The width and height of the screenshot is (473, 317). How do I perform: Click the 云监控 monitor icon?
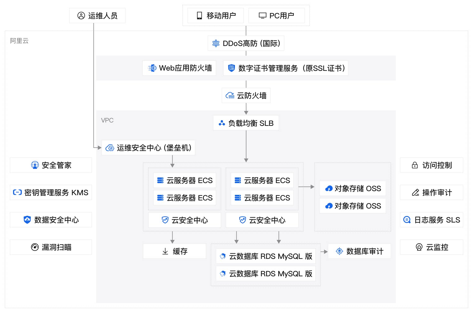tap(419, 247)
